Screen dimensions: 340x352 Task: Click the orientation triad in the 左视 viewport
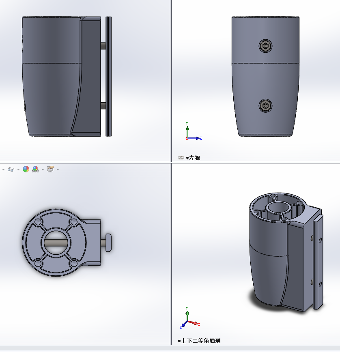194,131
